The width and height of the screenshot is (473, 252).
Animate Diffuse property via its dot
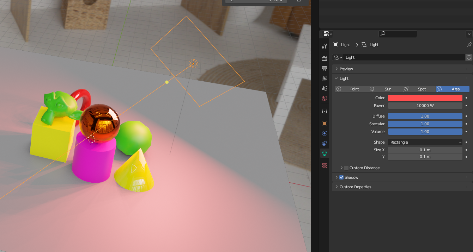(x=466, y=116)
